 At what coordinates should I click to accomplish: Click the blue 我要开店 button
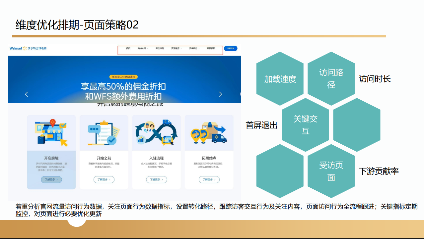[231, 48]
